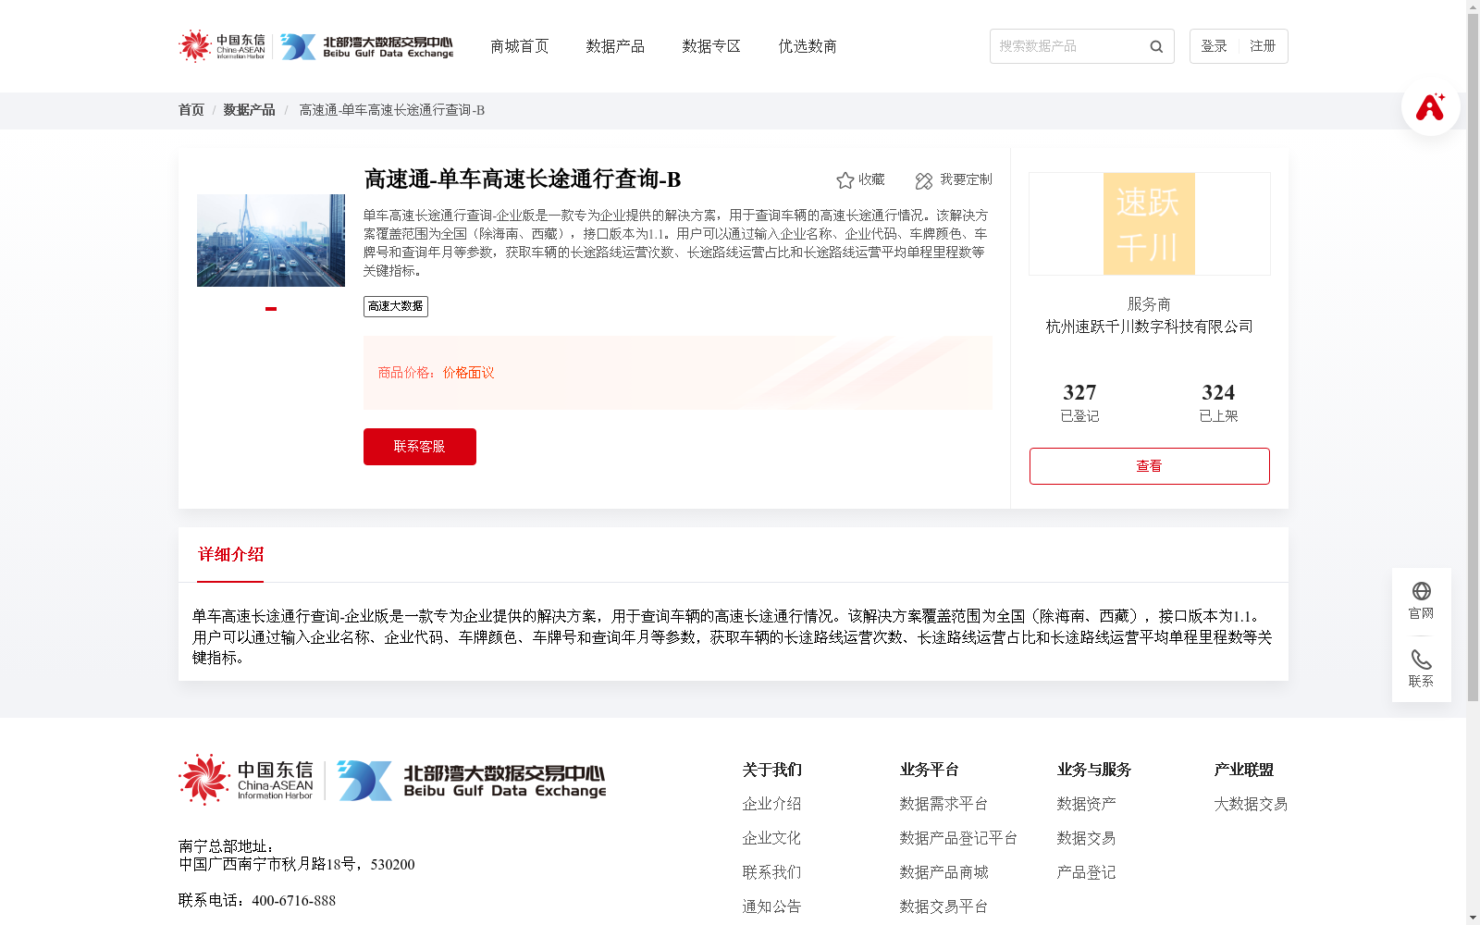Viewport: 1480px width, 925px height.
Task: Click 价格面议 price text
Action: (x=468, y=373)
